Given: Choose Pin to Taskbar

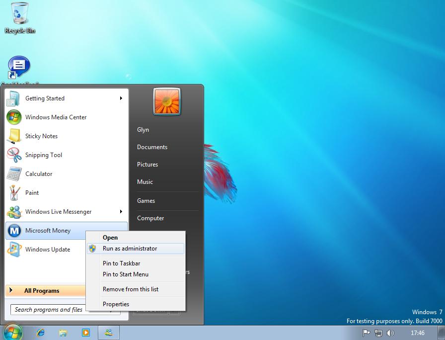Looking at the screenshot, I should 136,263.
